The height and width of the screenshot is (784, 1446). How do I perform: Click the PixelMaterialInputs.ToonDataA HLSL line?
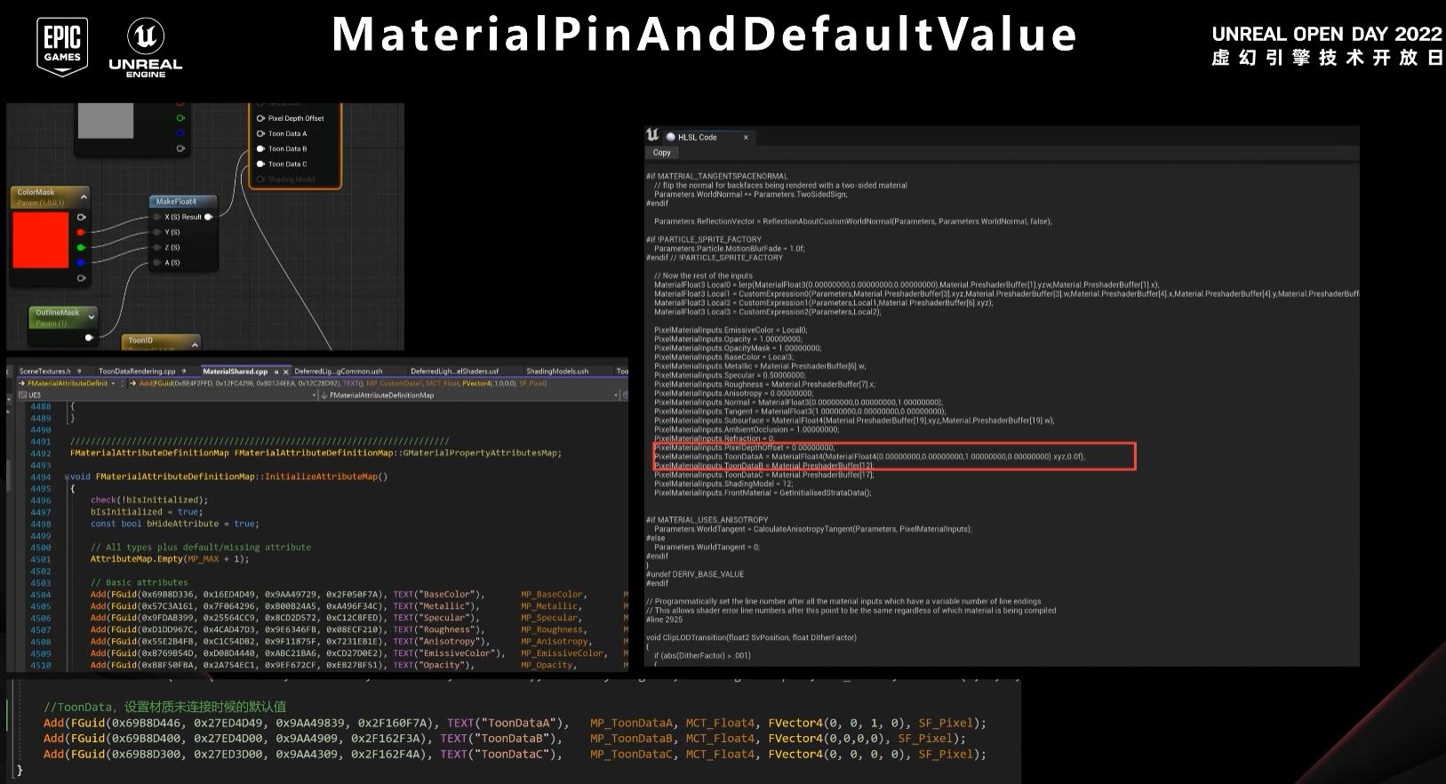pyautogui.click(x=869, y=457)
